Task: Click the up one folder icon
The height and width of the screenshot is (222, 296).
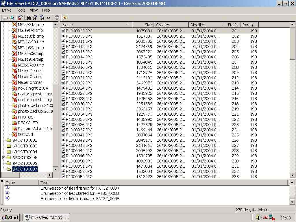Action: [65, 18]
